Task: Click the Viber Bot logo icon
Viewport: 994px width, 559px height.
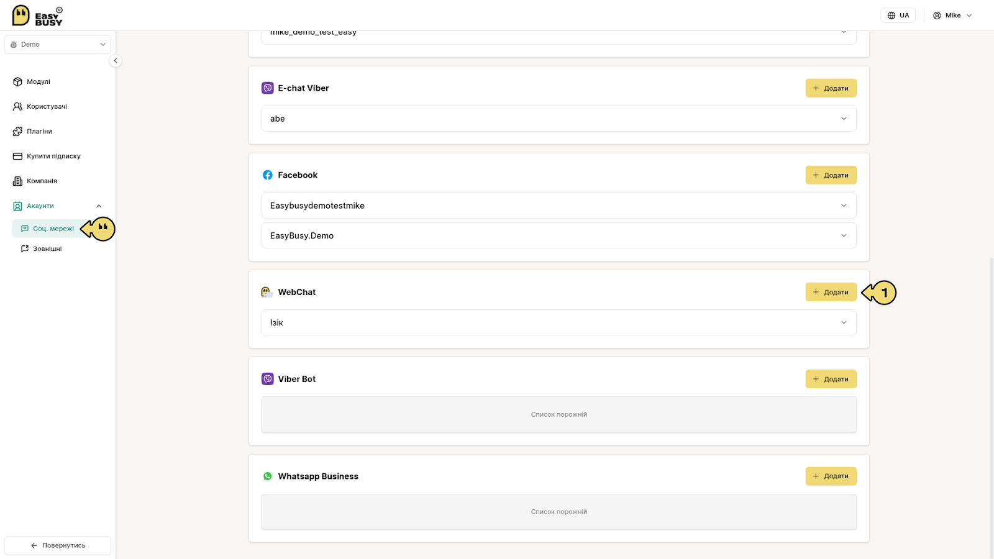Action: pyautogui.click(x=268, y=379)
